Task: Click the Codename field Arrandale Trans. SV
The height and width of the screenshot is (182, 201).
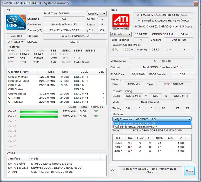Action: tap(64, 24)
